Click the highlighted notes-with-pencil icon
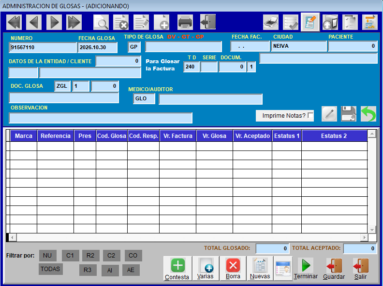The width and height of the screenshot is (383, 286). pos(310,22)
